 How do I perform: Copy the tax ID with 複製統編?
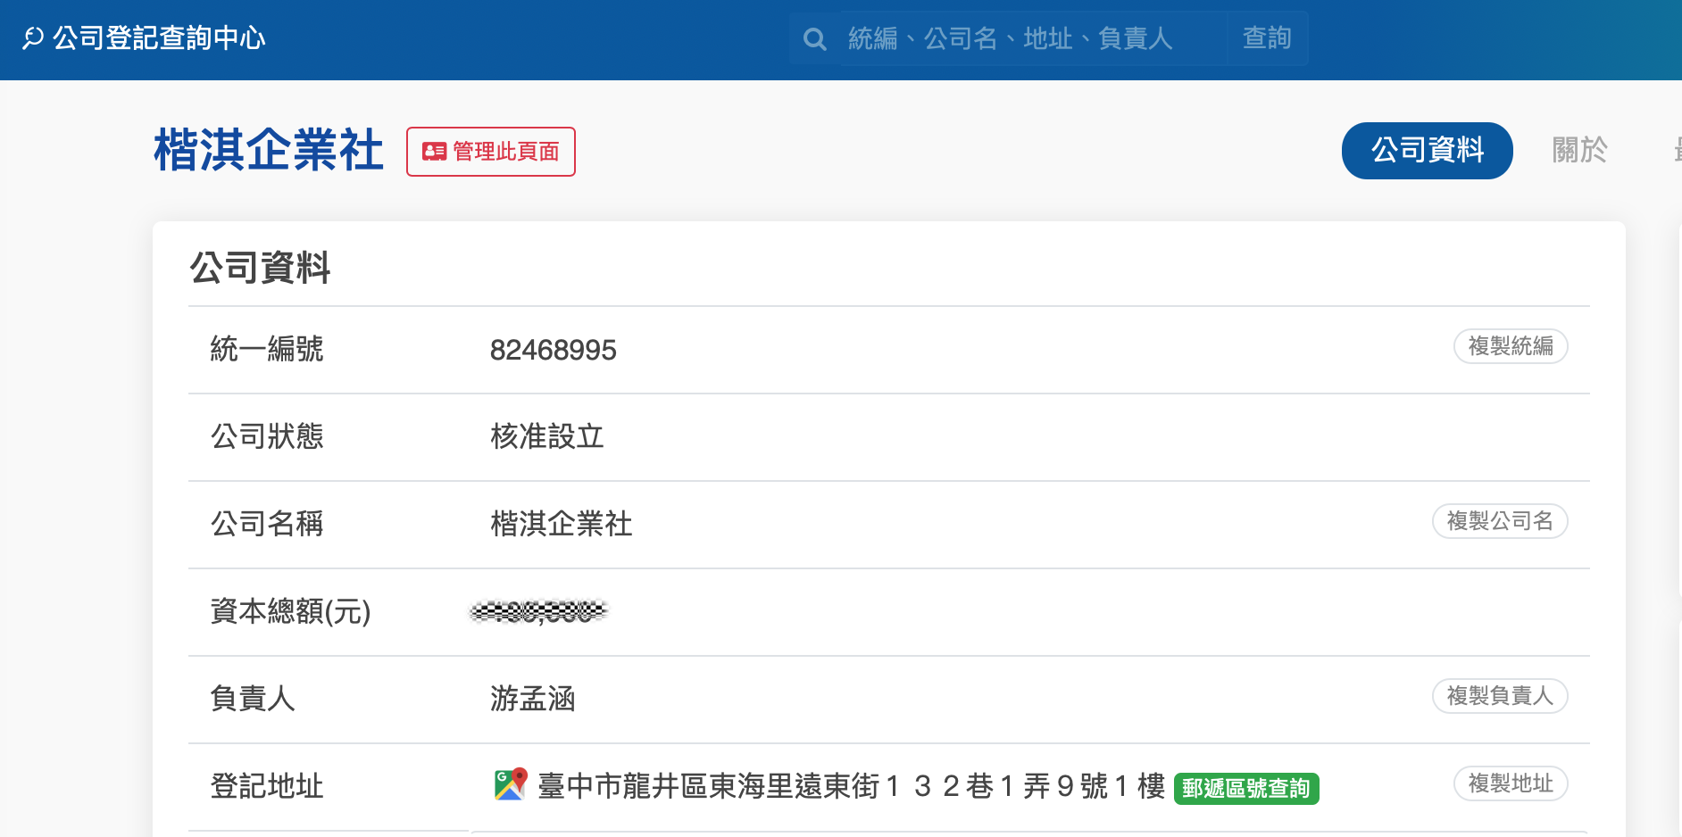(x=1511, y=346)
